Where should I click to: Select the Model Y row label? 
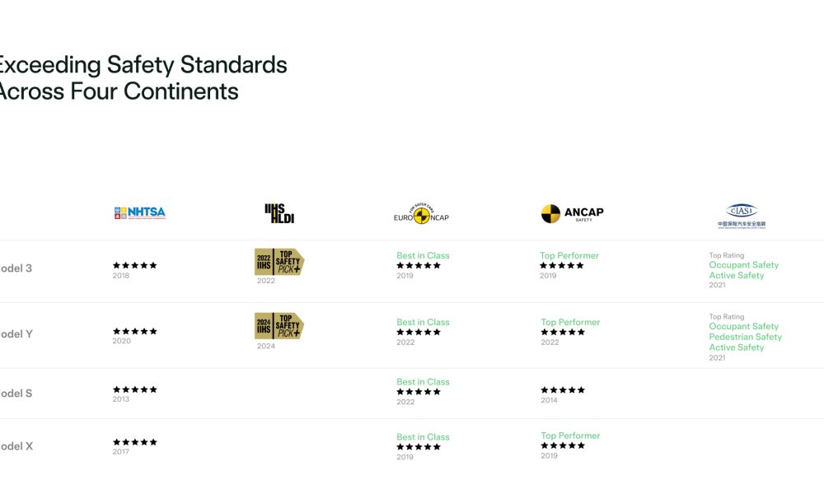[16, 334]
